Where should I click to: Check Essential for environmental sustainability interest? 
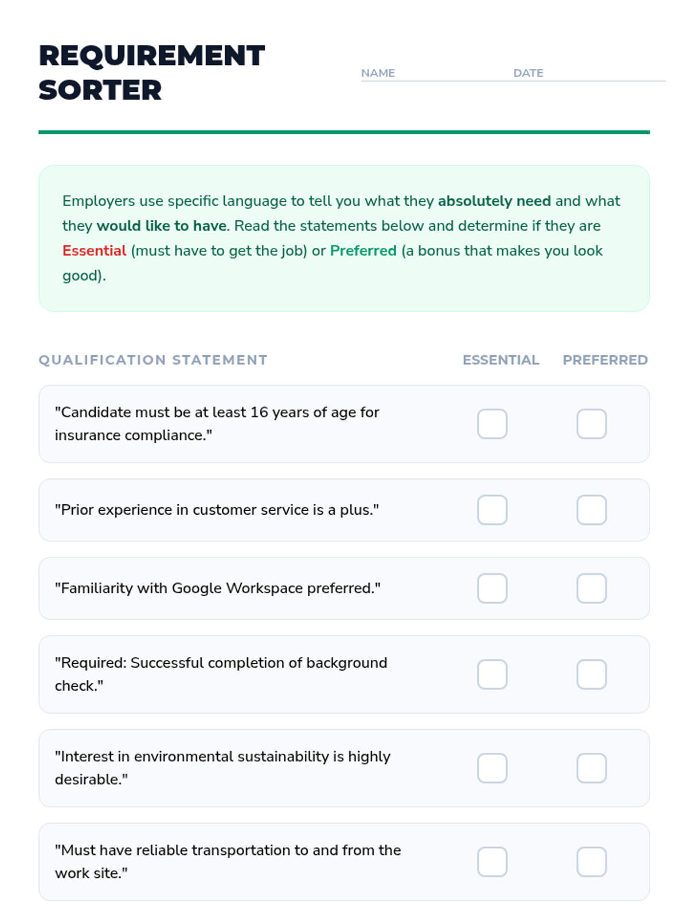click(x=492, y=768)
